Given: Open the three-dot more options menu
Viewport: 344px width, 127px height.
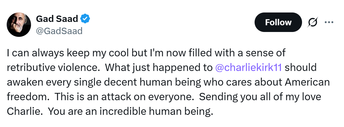Looking at the screenshot, I should (x=329, y=22).
